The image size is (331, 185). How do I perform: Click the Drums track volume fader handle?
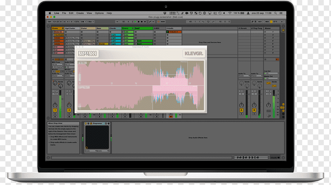[62, 99]
